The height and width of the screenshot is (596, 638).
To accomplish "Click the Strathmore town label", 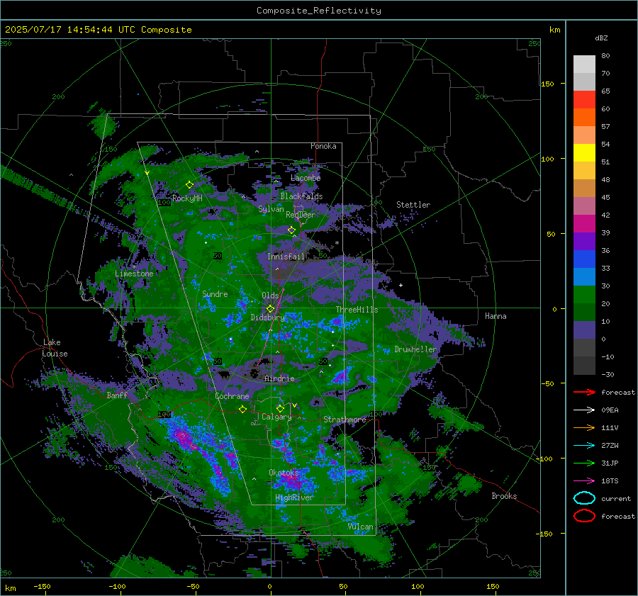I will pos(345,420).
